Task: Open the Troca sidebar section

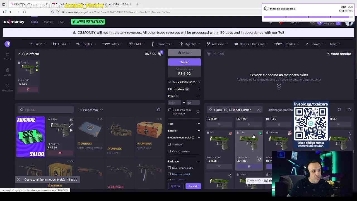Action: [x=8, y=56]
